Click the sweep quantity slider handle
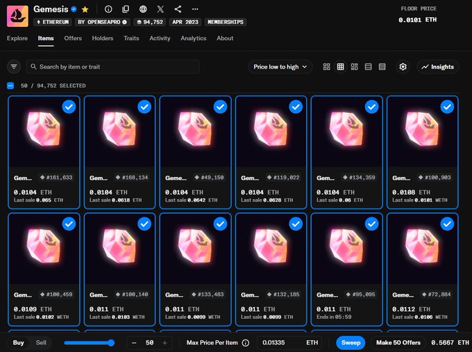This screenshot has width=472, height=352. [x=111, y=343]
